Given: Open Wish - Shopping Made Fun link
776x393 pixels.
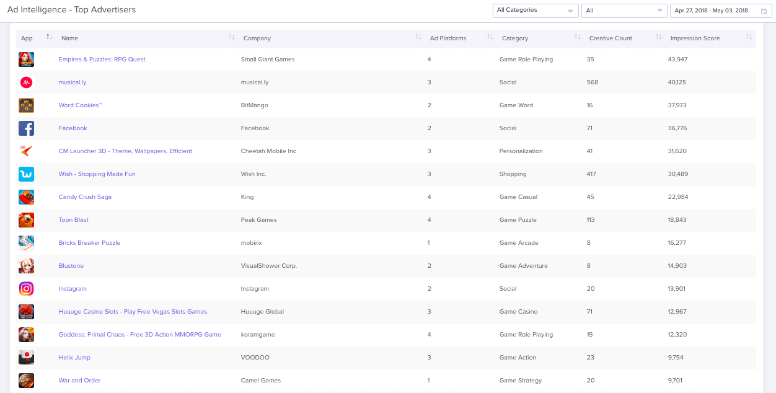Looking at the screenshot, I should point(97,174).
